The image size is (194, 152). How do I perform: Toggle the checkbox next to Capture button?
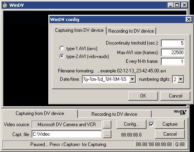tap(151, 124)
